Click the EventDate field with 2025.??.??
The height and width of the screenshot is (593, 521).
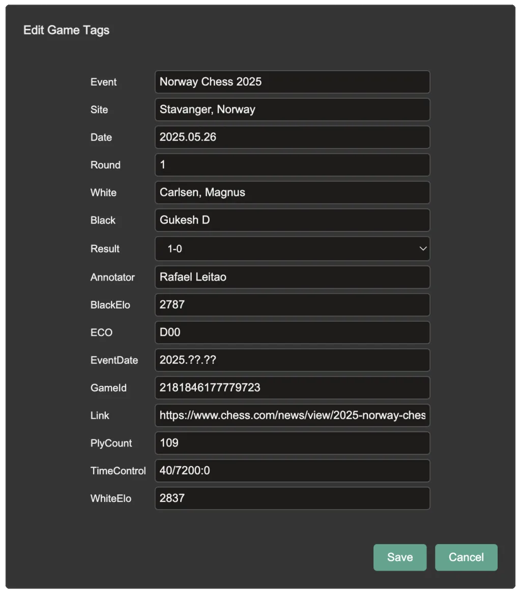click(292, 360)
